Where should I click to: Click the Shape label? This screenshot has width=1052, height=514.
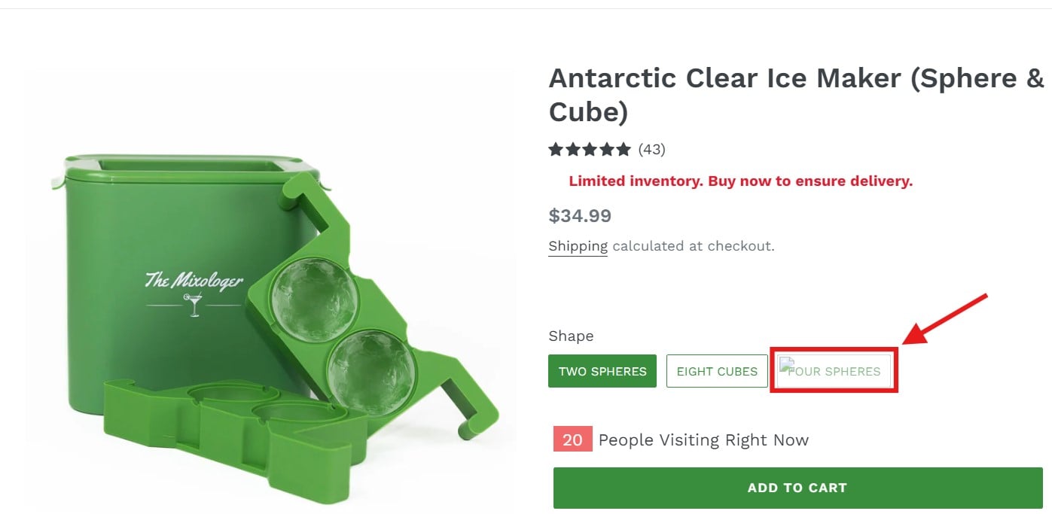[571, 336]
